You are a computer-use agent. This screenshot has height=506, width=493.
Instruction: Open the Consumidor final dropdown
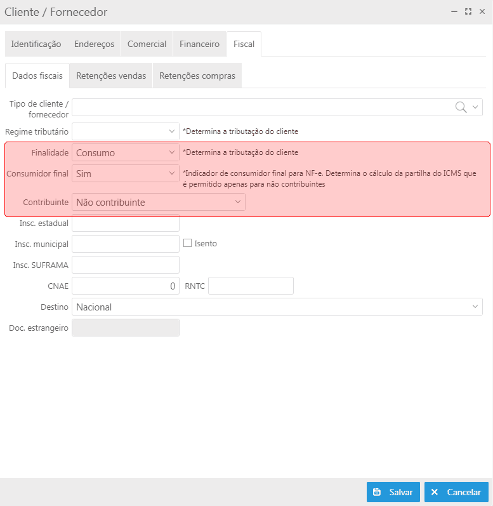click(126, 173)
